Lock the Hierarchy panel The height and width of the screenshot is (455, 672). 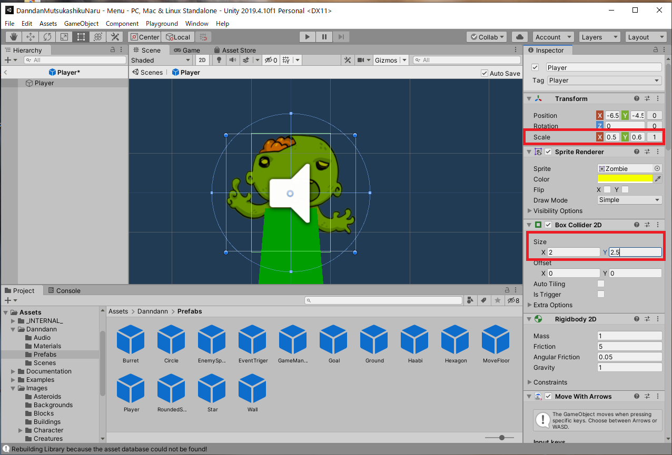[113, 50]
